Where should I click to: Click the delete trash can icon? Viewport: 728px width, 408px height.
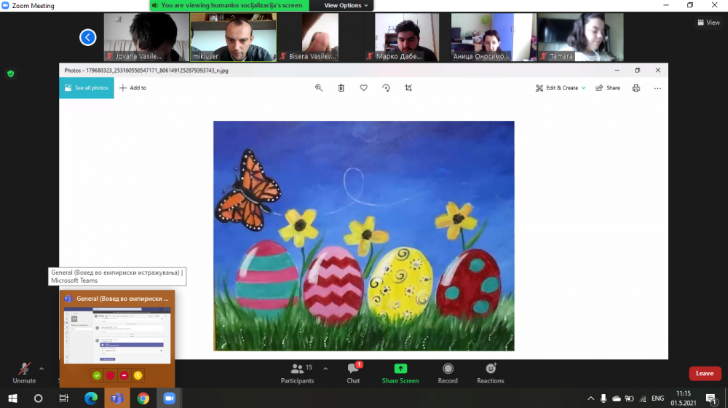tap(341, 87)
